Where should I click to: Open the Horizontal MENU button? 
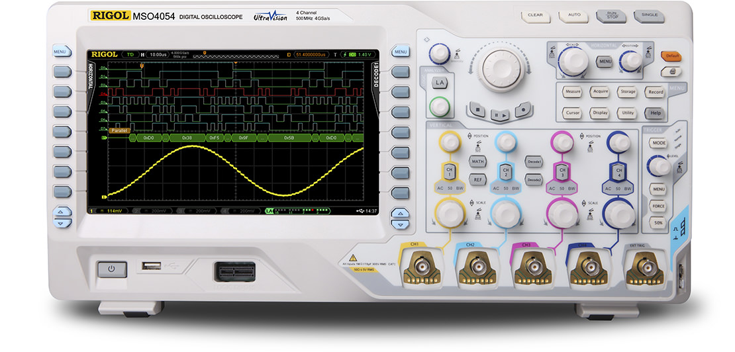coord(605,62)
